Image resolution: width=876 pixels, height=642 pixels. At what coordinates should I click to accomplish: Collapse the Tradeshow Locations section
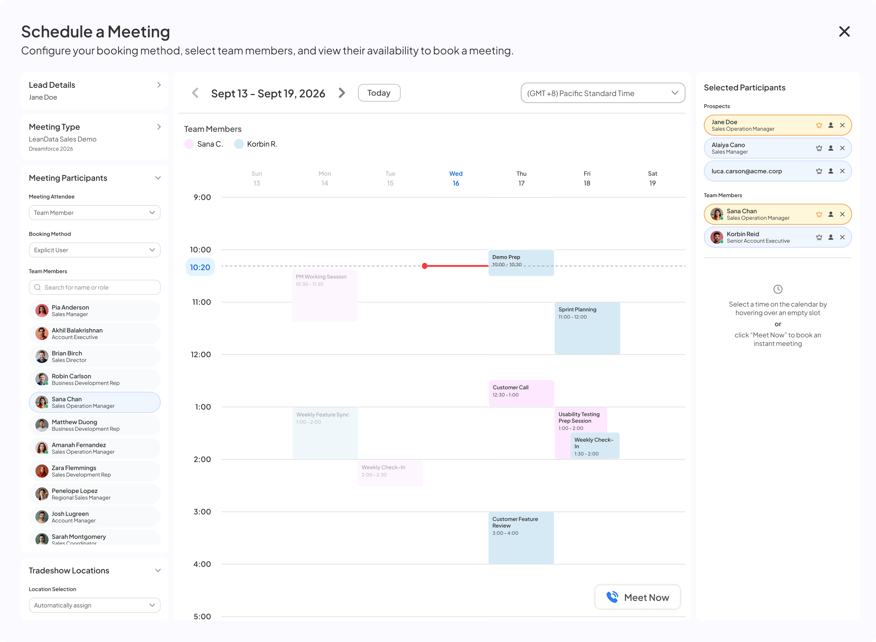click(x=158, y=571)
